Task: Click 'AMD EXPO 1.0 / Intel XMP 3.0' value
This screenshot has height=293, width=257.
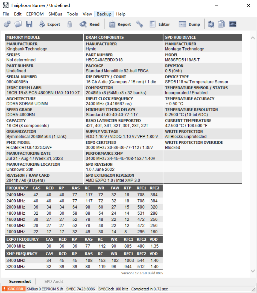Action: tap(113, 180)
